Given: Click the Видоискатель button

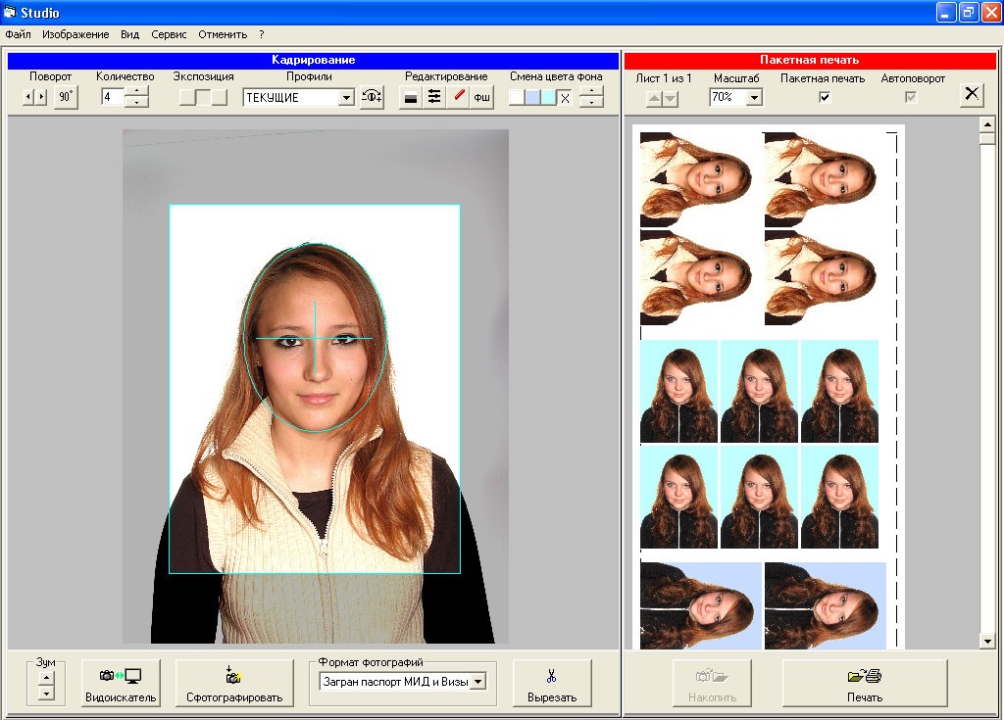Looking at the screenshot, I should 120,683.
